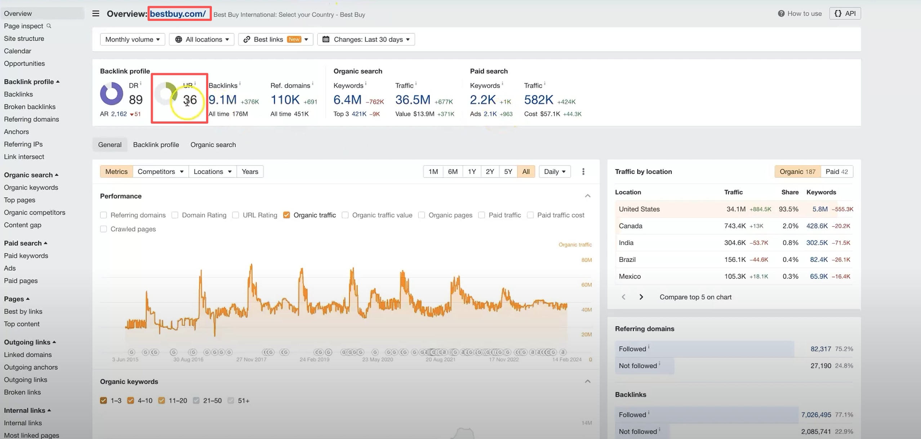921x439 pixels.
Task: Click the link icon on Best links filter
Action: (247, 39)
